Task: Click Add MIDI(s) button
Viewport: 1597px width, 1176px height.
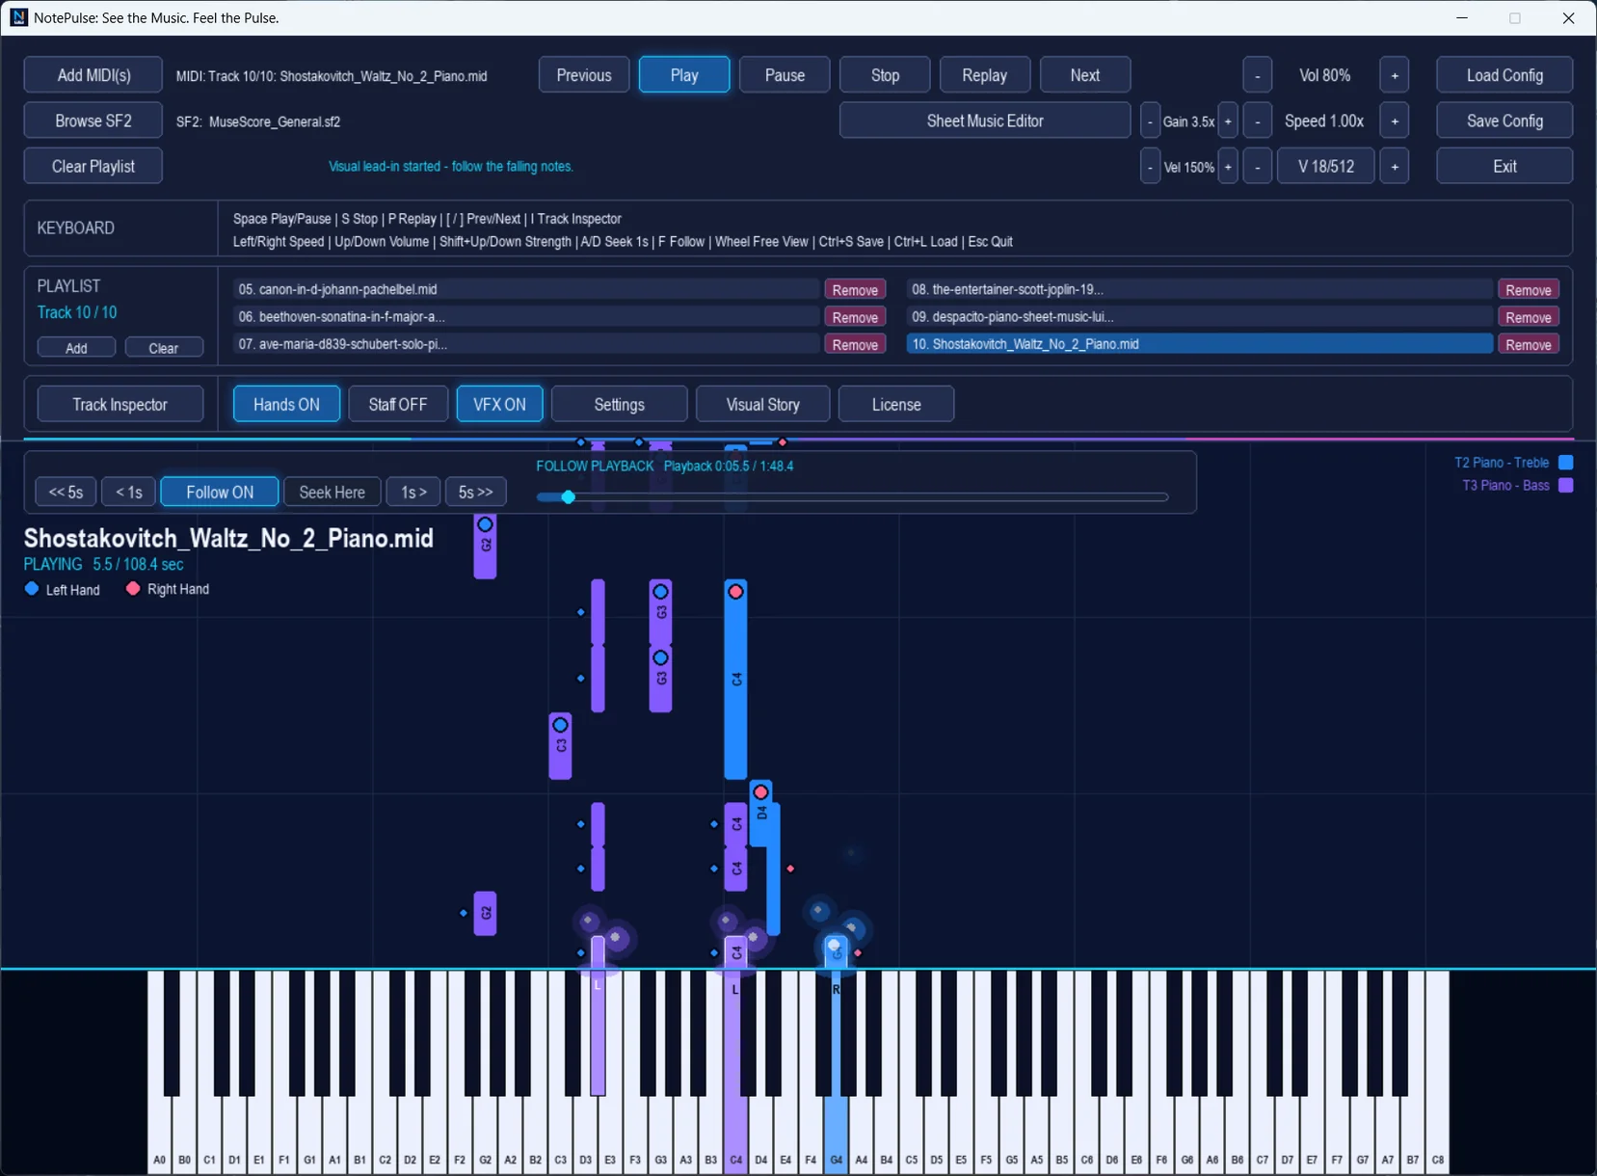Action: (x=93, y=75)
